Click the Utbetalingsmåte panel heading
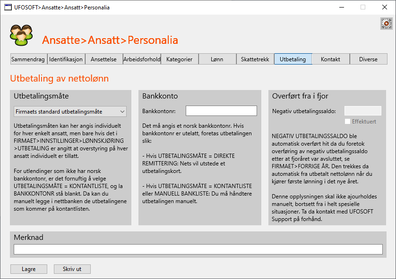The height and width of the screenshot is (279, 396). pos(41,96)
